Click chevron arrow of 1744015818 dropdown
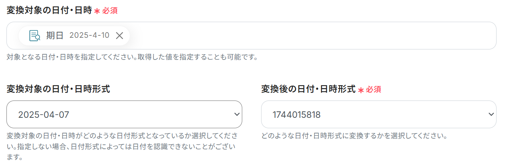The width and height of the screenshot is (509, 162). click(491, 115)
